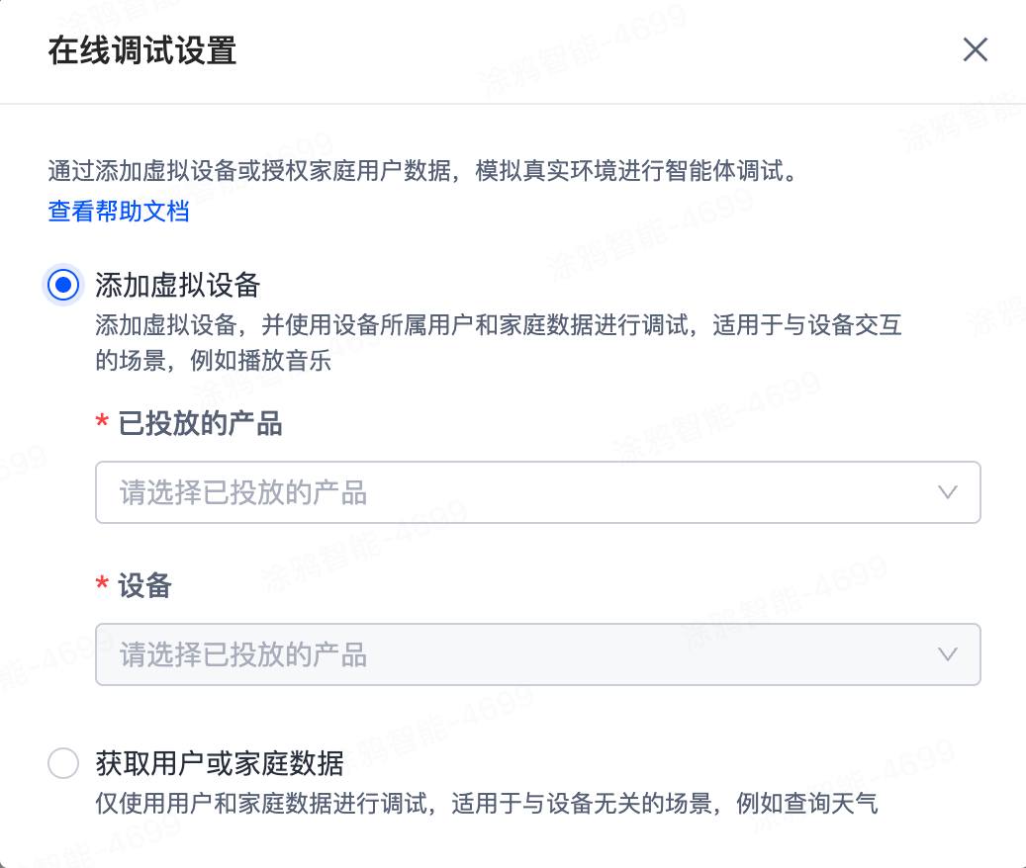Click inside the 请选择已投放的产品 input field
The width and height of the screenshot is (1026, 868).
coord(396,492)
